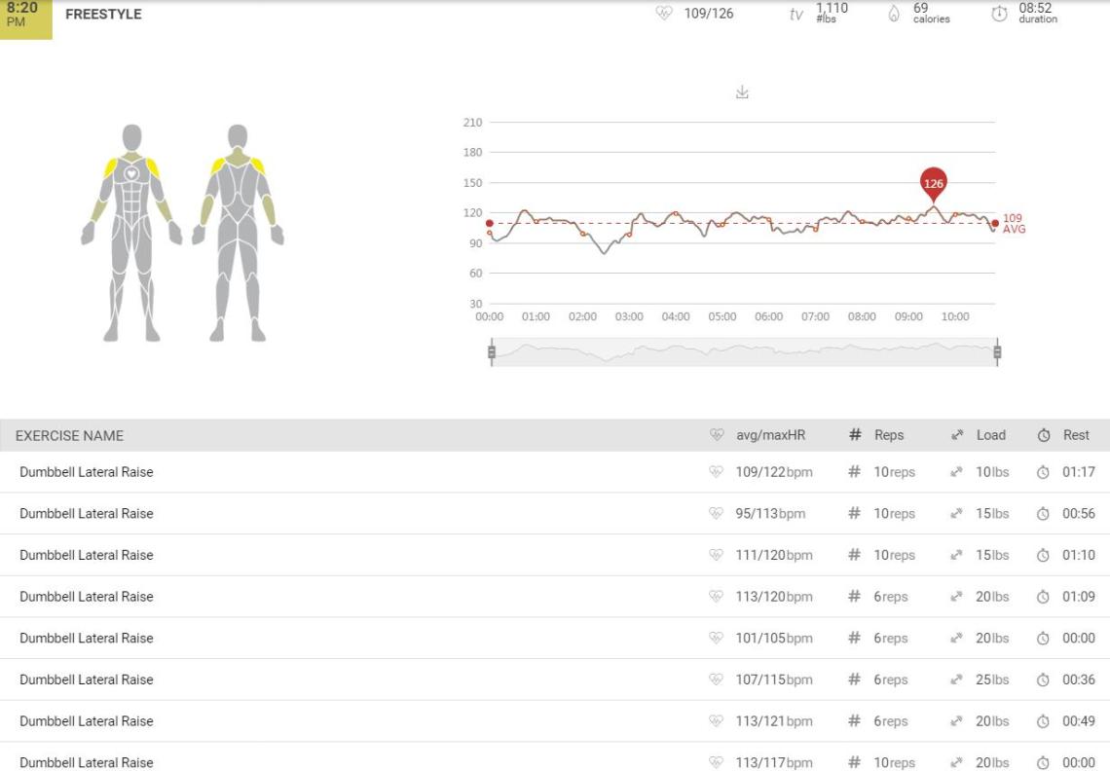Click the calories flame drop icon
Screen dimensions: 1110x771
pyautogui.click(x=894, y=14)
